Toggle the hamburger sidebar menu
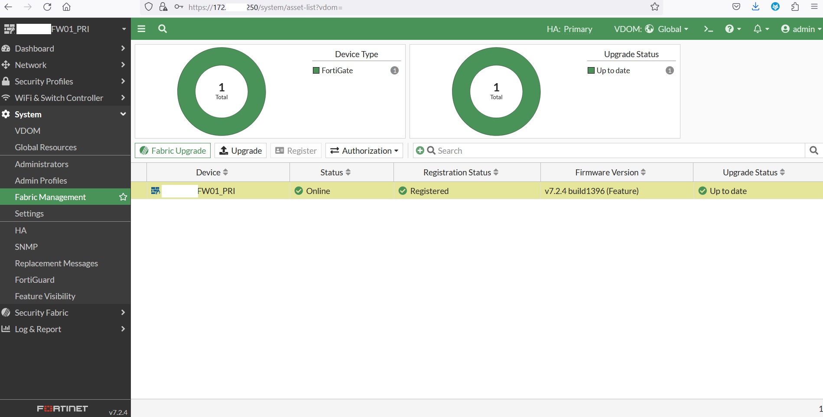Screen dimensions: 823x417 click(141, 29)
